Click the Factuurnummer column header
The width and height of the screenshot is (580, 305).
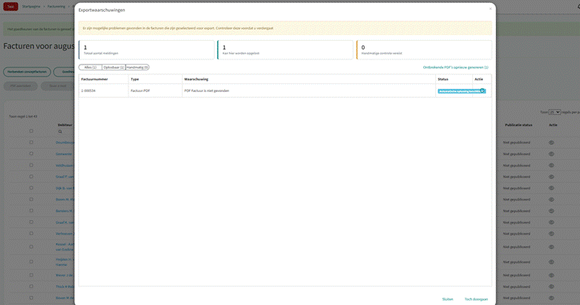tap(95, 79)
